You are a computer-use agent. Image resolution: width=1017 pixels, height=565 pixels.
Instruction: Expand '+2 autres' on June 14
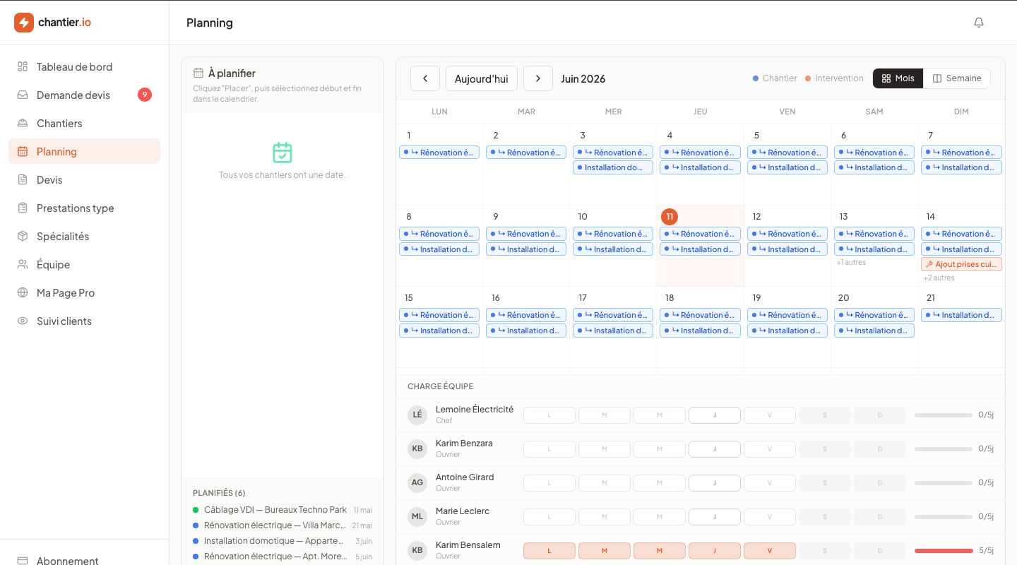(x=939, y=278)
